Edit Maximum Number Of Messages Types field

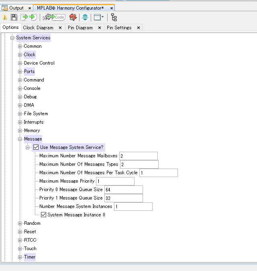pos(139,164)
